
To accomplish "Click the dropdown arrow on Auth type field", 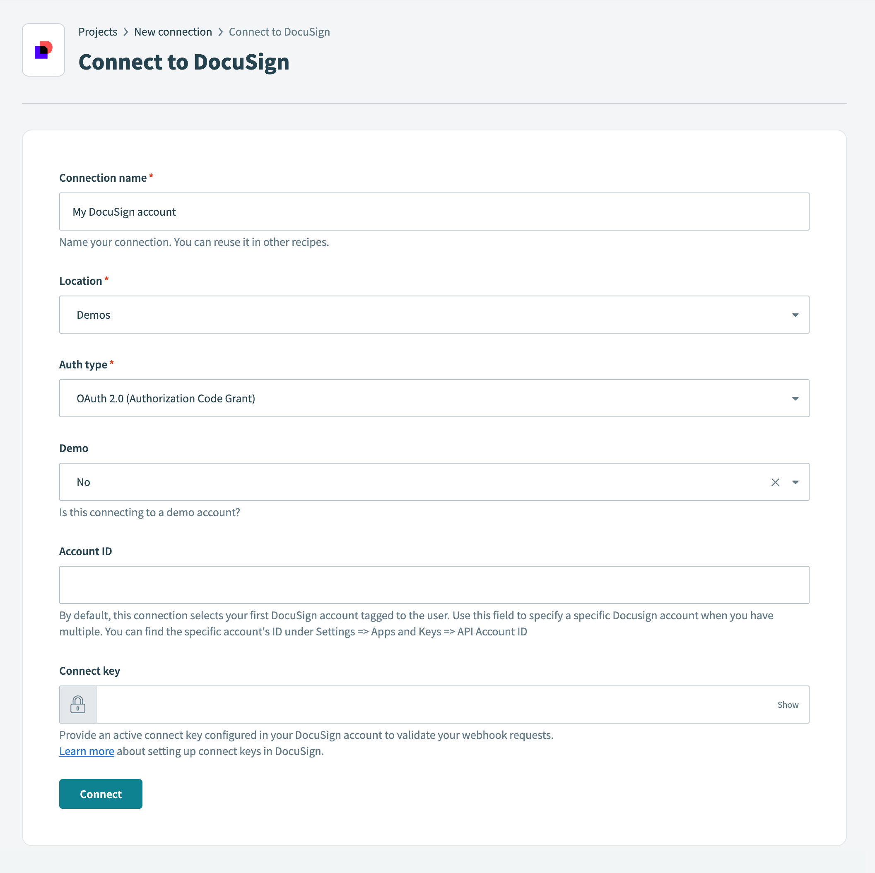I will [795, 399].
